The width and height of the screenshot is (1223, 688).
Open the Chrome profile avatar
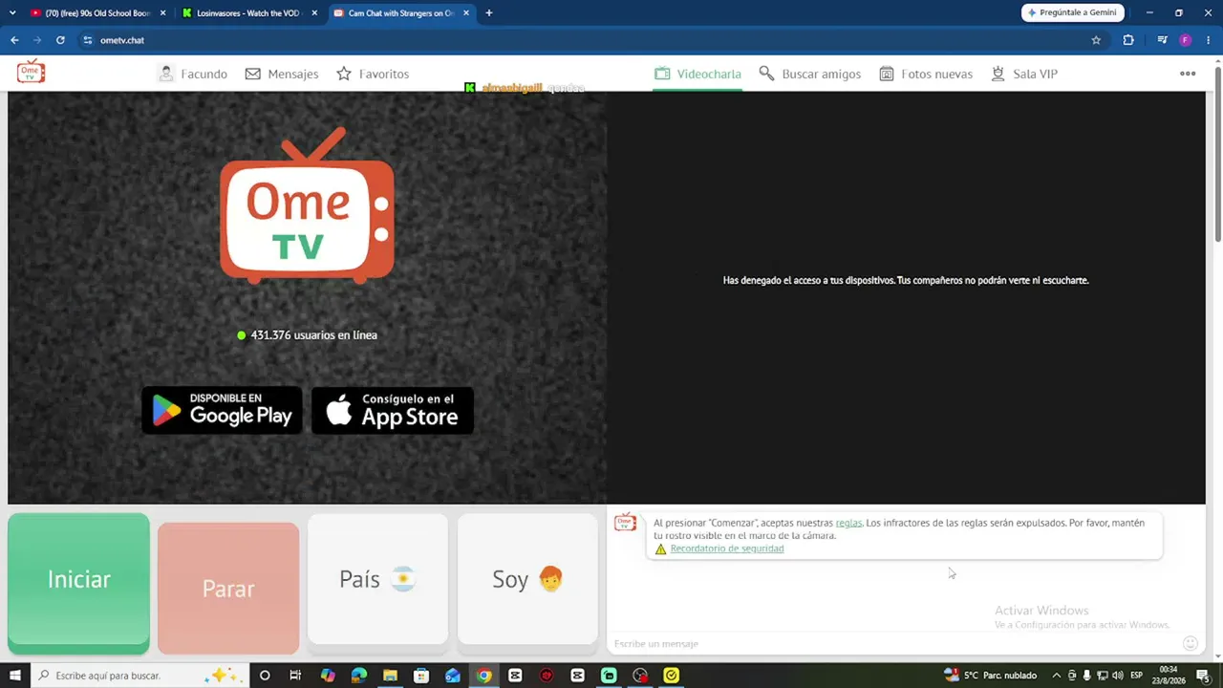coord(1186,40)
